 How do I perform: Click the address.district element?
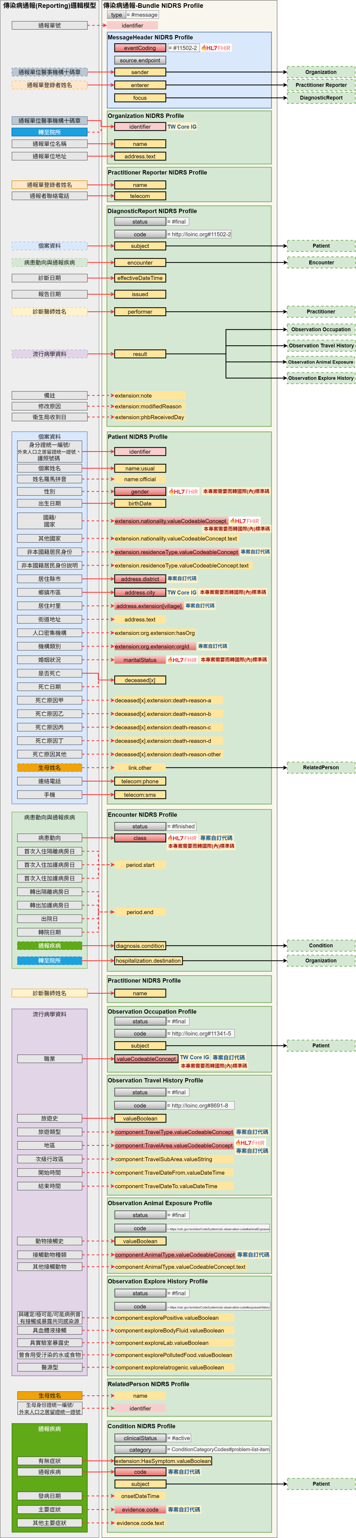[140, 579]
